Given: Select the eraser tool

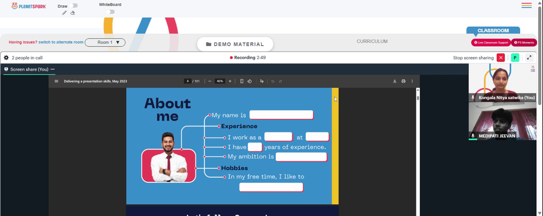Looking at the screenshot, I should click(72, 13).
